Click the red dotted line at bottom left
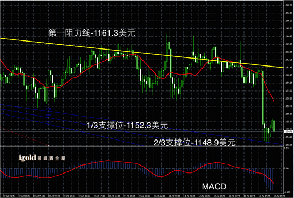Screen dimensions: 294x198 [x=24, y=136]
